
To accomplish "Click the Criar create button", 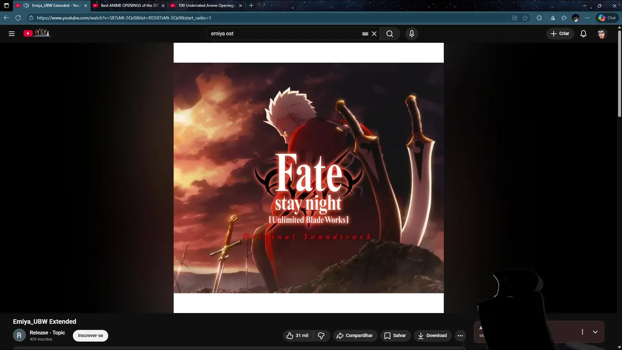I will (560, 34).
